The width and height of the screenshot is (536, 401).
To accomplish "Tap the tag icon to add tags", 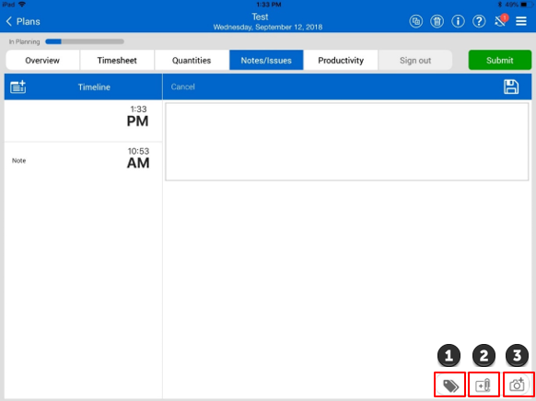I will [x=449, y=385].
